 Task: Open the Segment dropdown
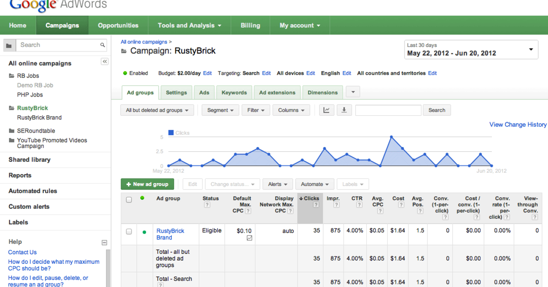coord(220,110)
